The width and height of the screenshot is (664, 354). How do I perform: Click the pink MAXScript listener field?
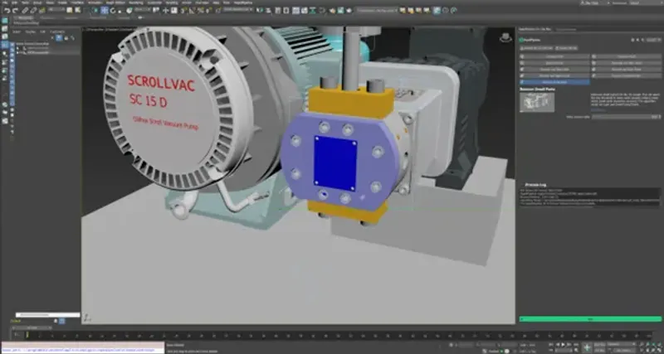(82, 345)
